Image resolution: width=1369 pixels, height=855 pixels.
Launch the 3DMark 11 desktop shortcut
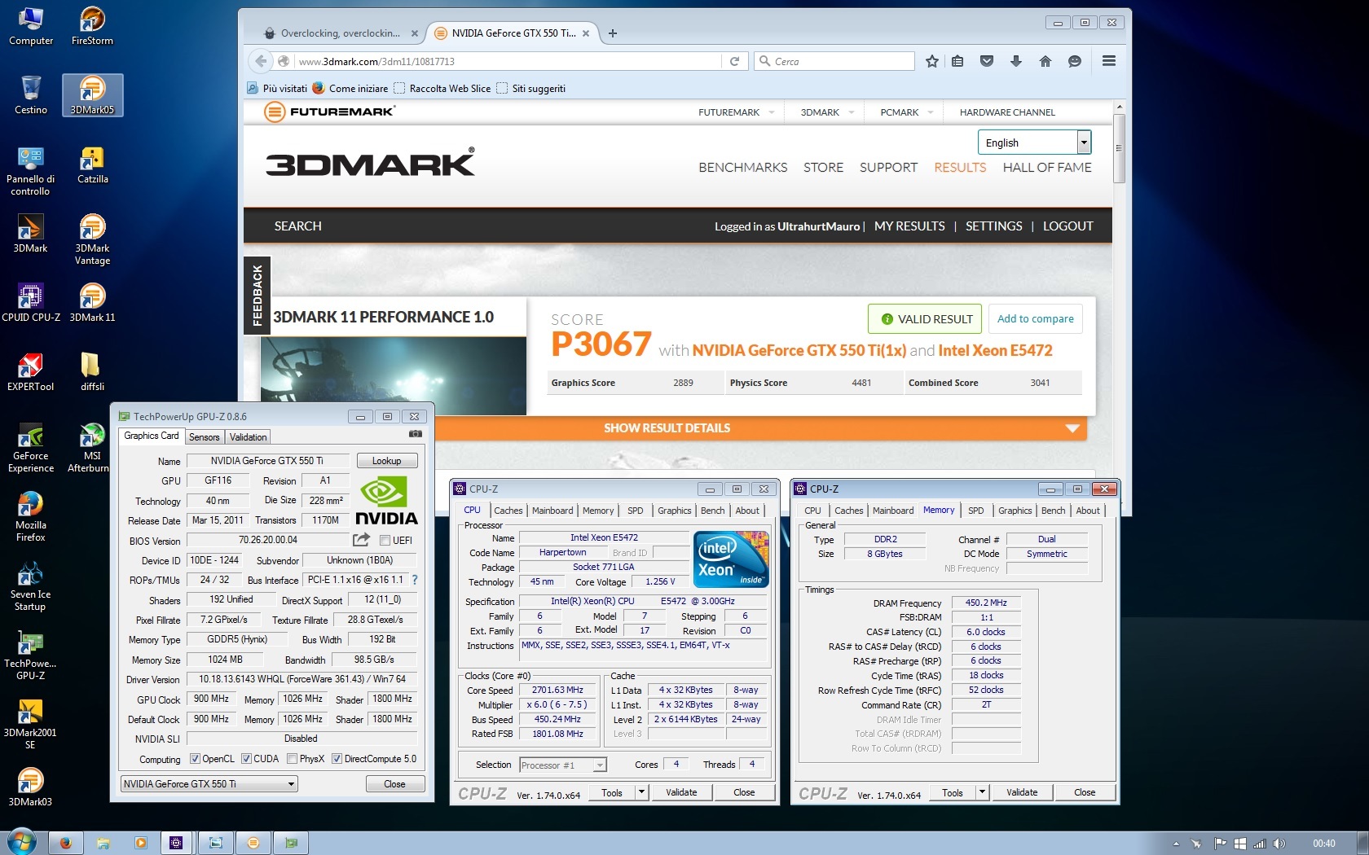92,302
